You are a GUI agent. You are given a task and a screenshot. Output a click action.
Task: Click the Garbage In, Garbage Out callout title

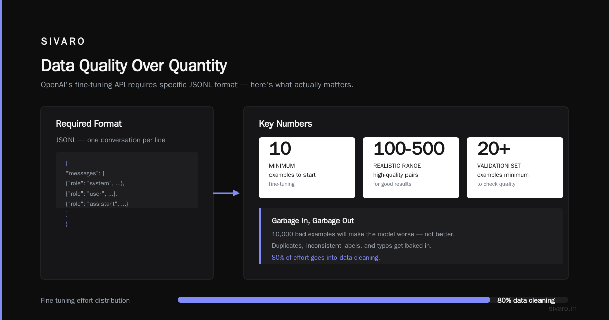coord(313,221)
